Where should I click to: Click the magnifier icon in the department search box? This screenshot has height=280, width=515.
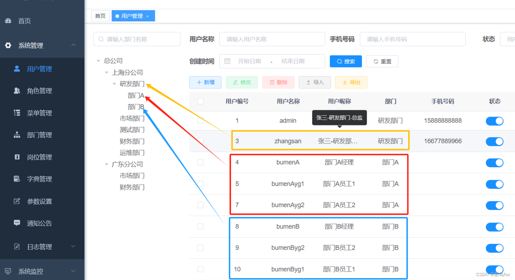click(x=101, y=39)
